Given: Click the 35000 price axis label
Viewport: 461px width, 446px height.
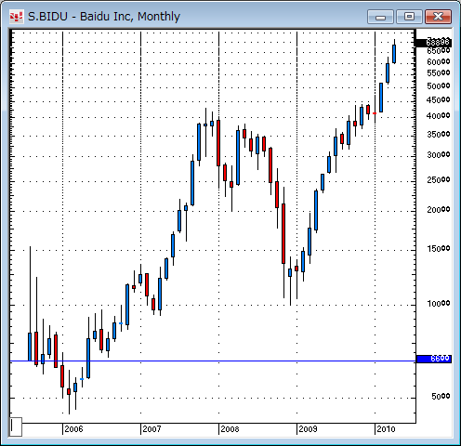Looking at the screenshot, I should [x=439, y=134].
